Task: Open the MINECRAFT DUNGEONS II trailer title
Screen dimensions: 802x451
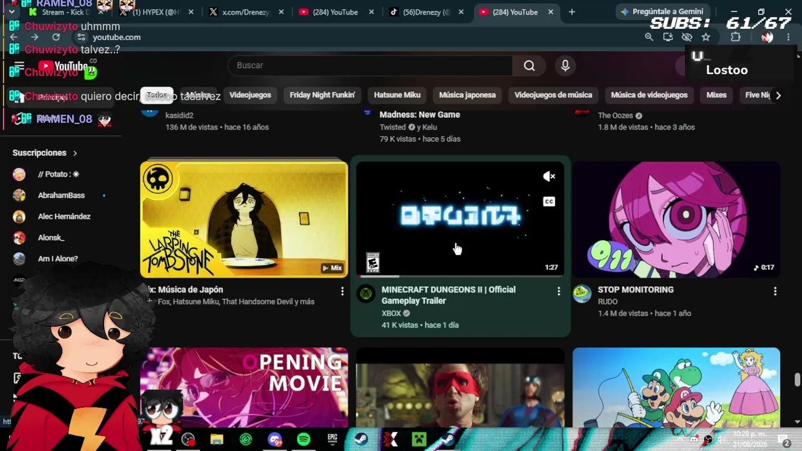Action: (449, 295)
